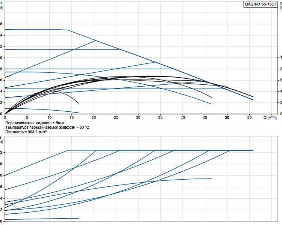Select the 30 tick on flow axis
This screenshot has height=225, width=282.
click(x=138, y=117)
